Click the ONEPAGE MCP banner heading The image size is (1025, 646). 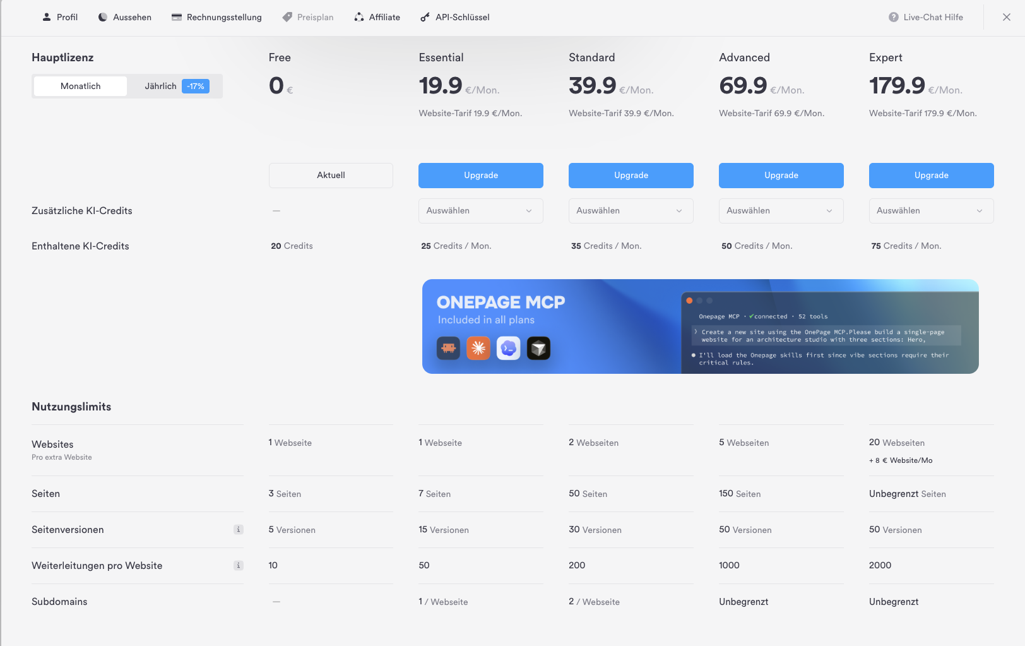click(x=501, y=302)
